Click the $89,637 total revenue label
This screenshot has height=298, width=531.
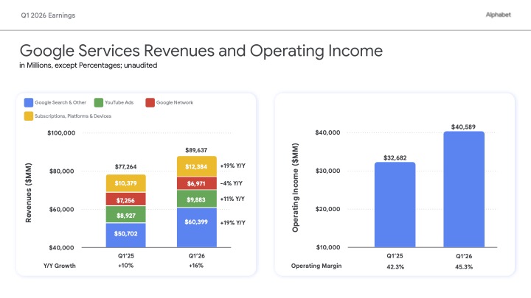coord(196,149)
